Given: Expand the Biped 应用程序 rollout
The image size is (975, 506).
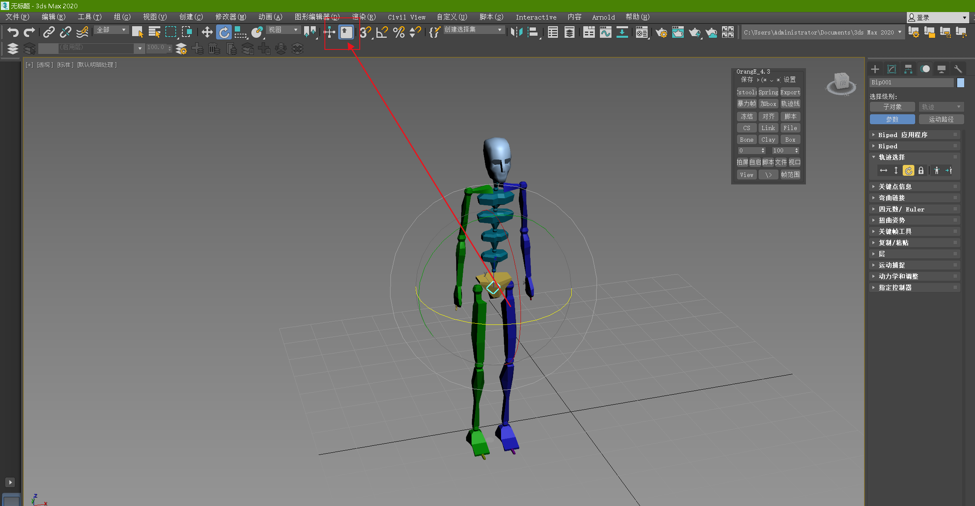Looking at the screenshot, I should click(914, 135).
